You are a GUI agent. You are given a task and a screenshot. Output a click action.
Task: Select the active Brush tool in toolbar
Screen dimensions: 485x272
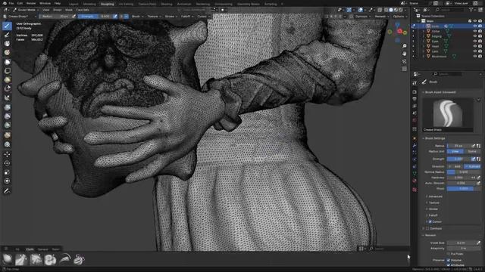(x=7, y=26)
